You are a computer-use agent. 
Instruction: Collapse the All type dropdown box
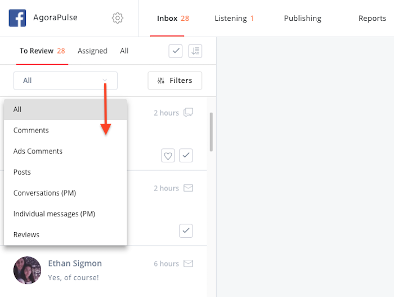[x=65, y=81]
